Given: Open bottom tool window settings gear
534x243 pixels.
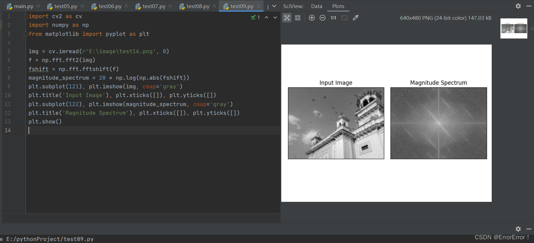Looking at the screenshot, I should click(x=518, y=229).
